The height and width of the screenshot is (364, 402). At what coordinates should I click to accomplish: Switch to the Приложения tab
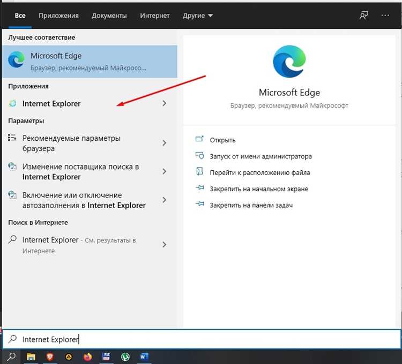click(58, 16)
